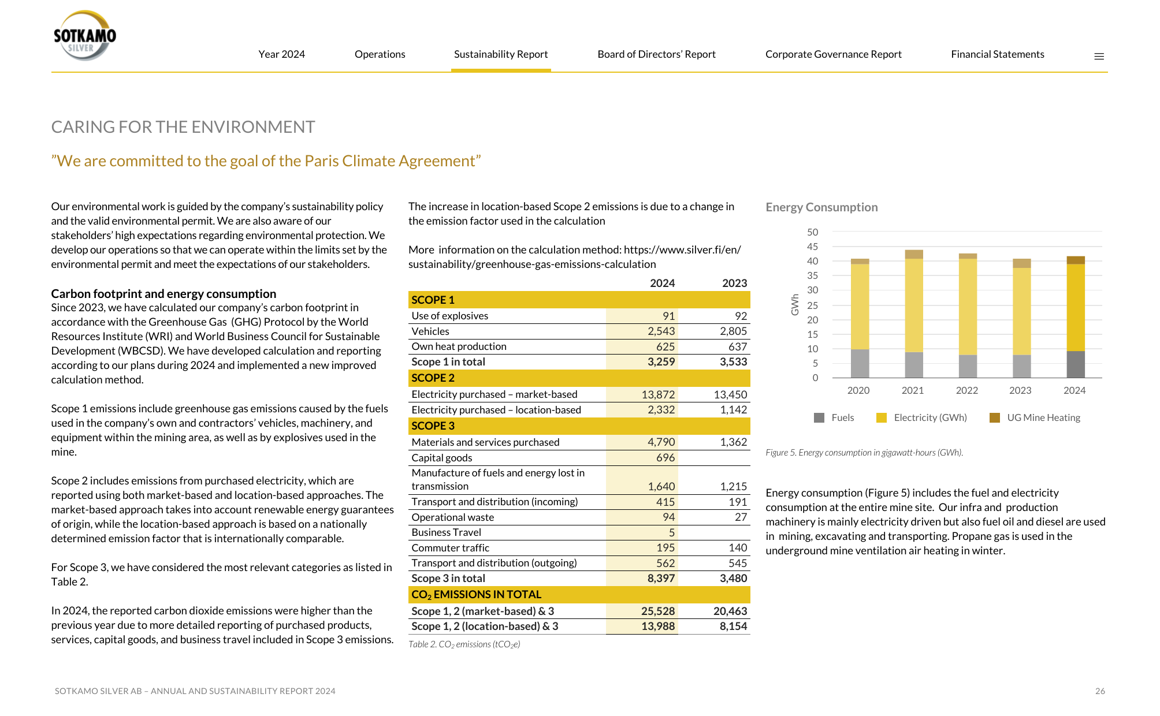Click the 2022 bar in Energy Consumption chart

968,316
